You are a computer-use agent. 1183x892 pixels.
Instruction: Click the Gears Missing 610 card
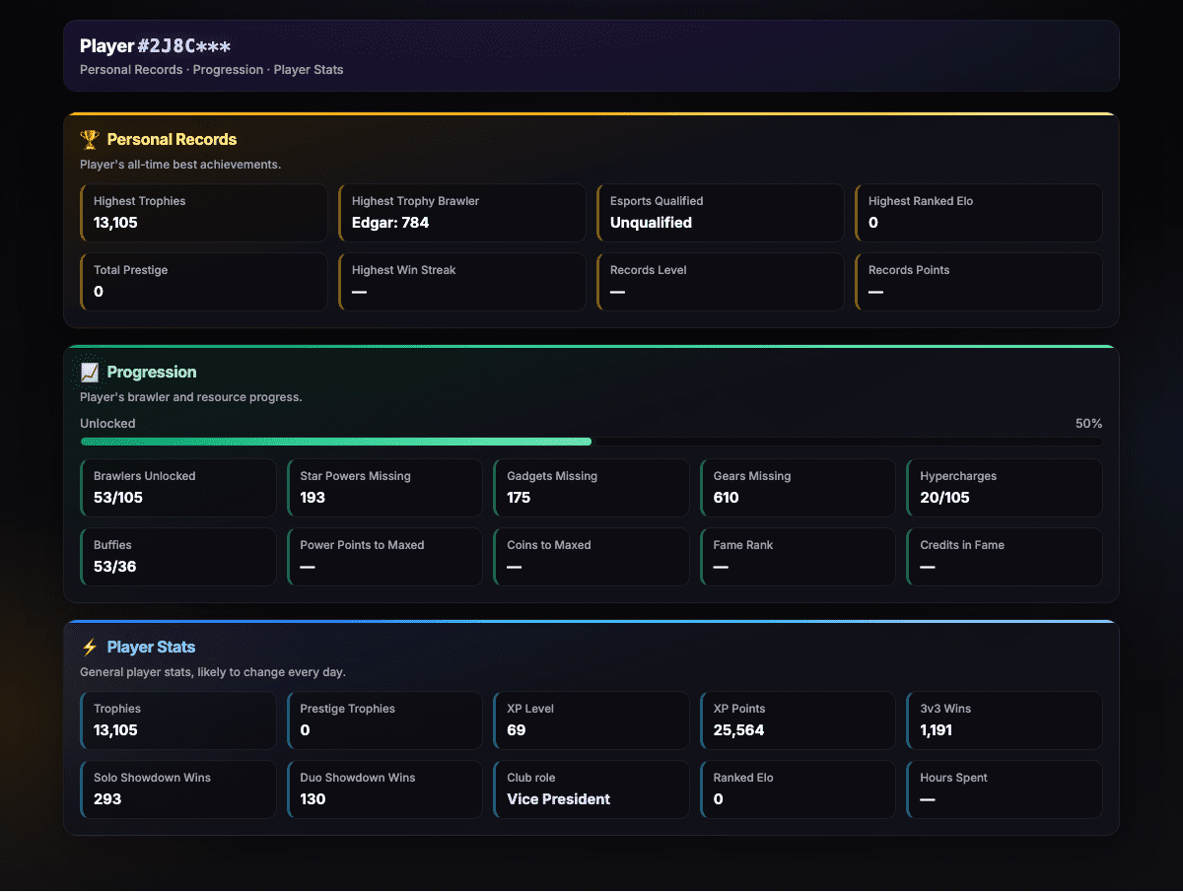(x=799, y=488)
